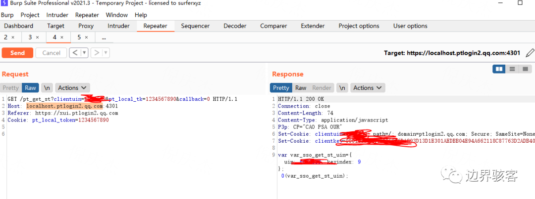
Task: Expand the Response Actions dropdown
Action: click(368, 88)
